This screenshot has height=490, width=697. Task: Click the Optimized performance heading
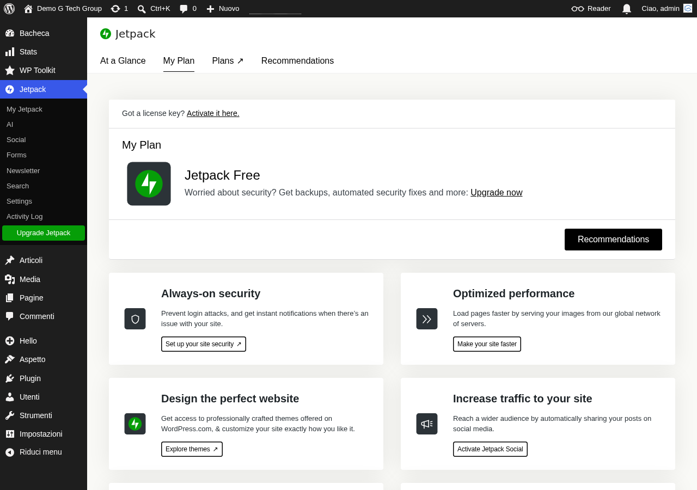pyautogui.click(x=513, y=293)
